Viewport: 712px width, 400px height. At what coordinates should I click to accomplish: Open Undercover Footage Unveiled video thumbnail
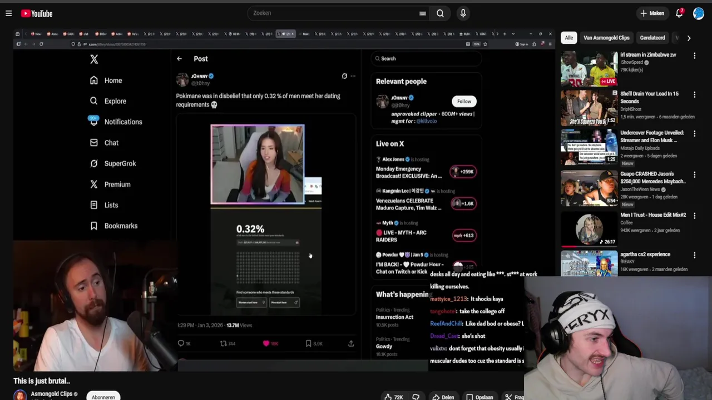589,147
